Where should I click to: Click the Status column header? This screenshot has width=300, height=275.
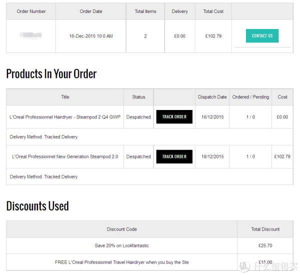pyautogui.click(x=138, y=97)
